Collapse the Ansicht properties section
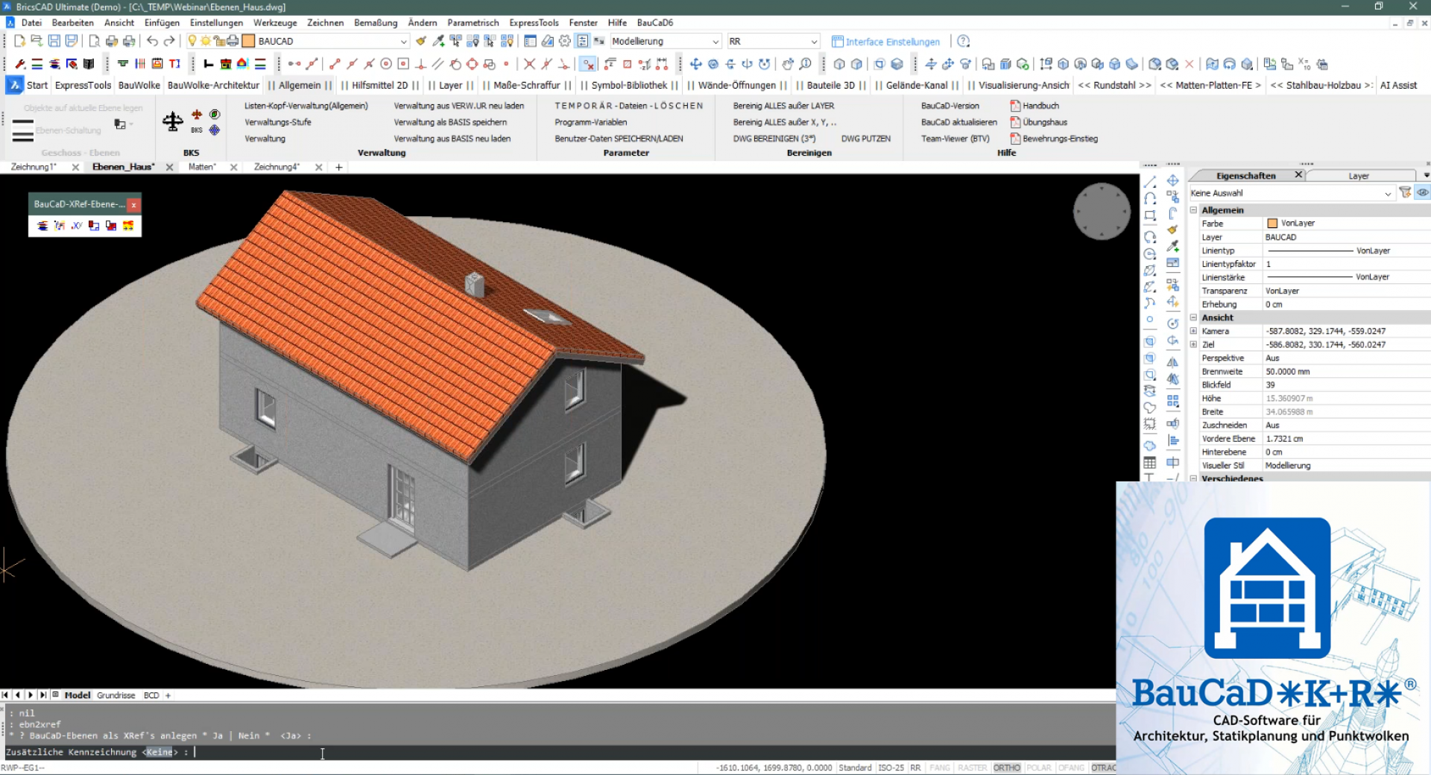This screenshot has width=1431, height=775. tap(1193, 317)
